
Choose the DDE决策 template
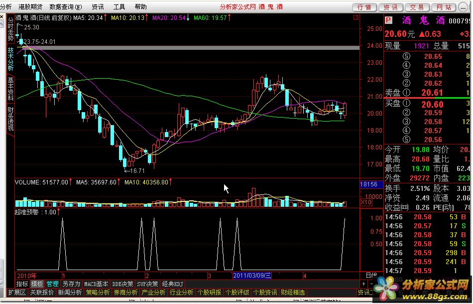click(122, 284)
